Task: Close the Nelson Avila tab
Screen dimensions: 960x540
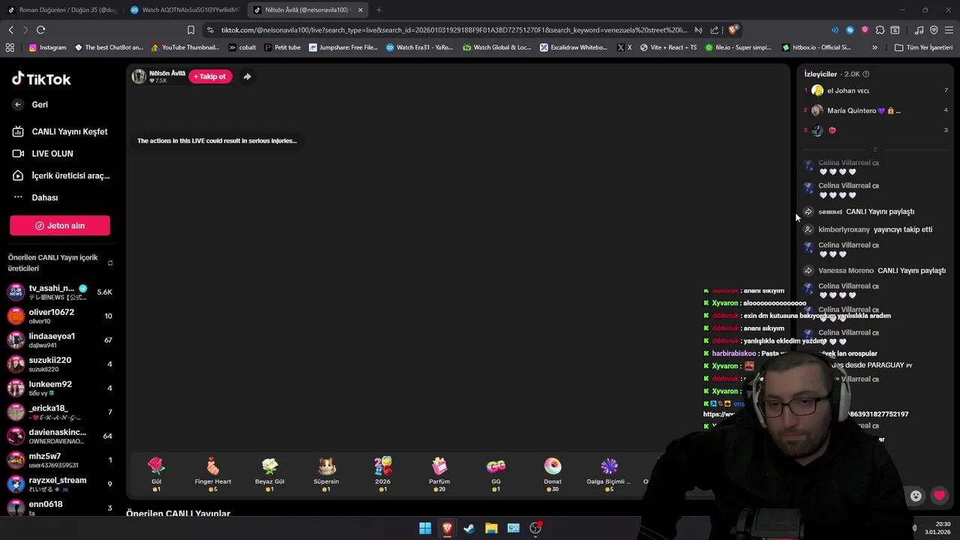Action: [x=361, y=10]
